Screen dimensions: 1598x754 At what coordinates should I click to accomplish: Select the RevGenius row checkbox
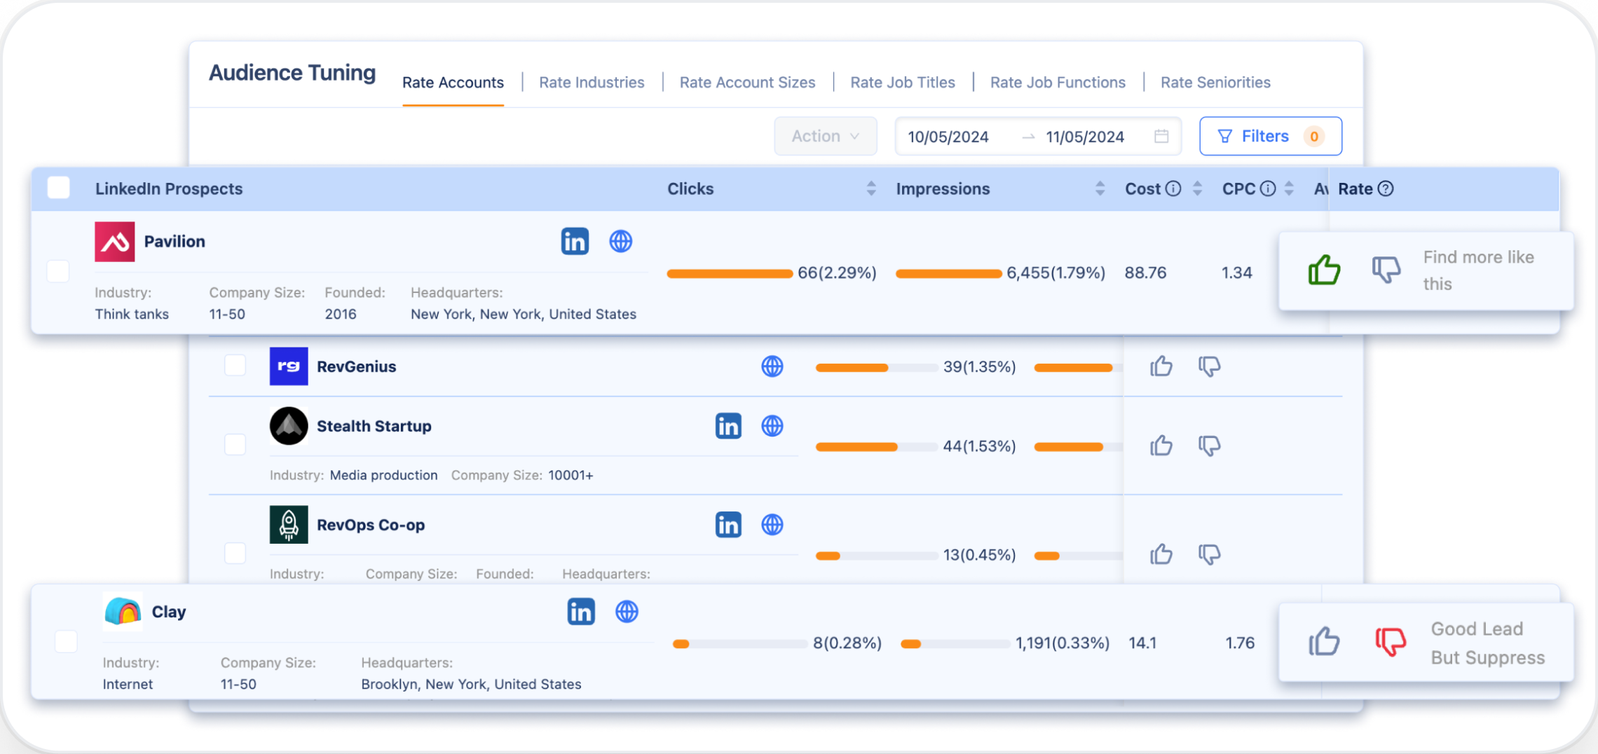coord(235,365)
